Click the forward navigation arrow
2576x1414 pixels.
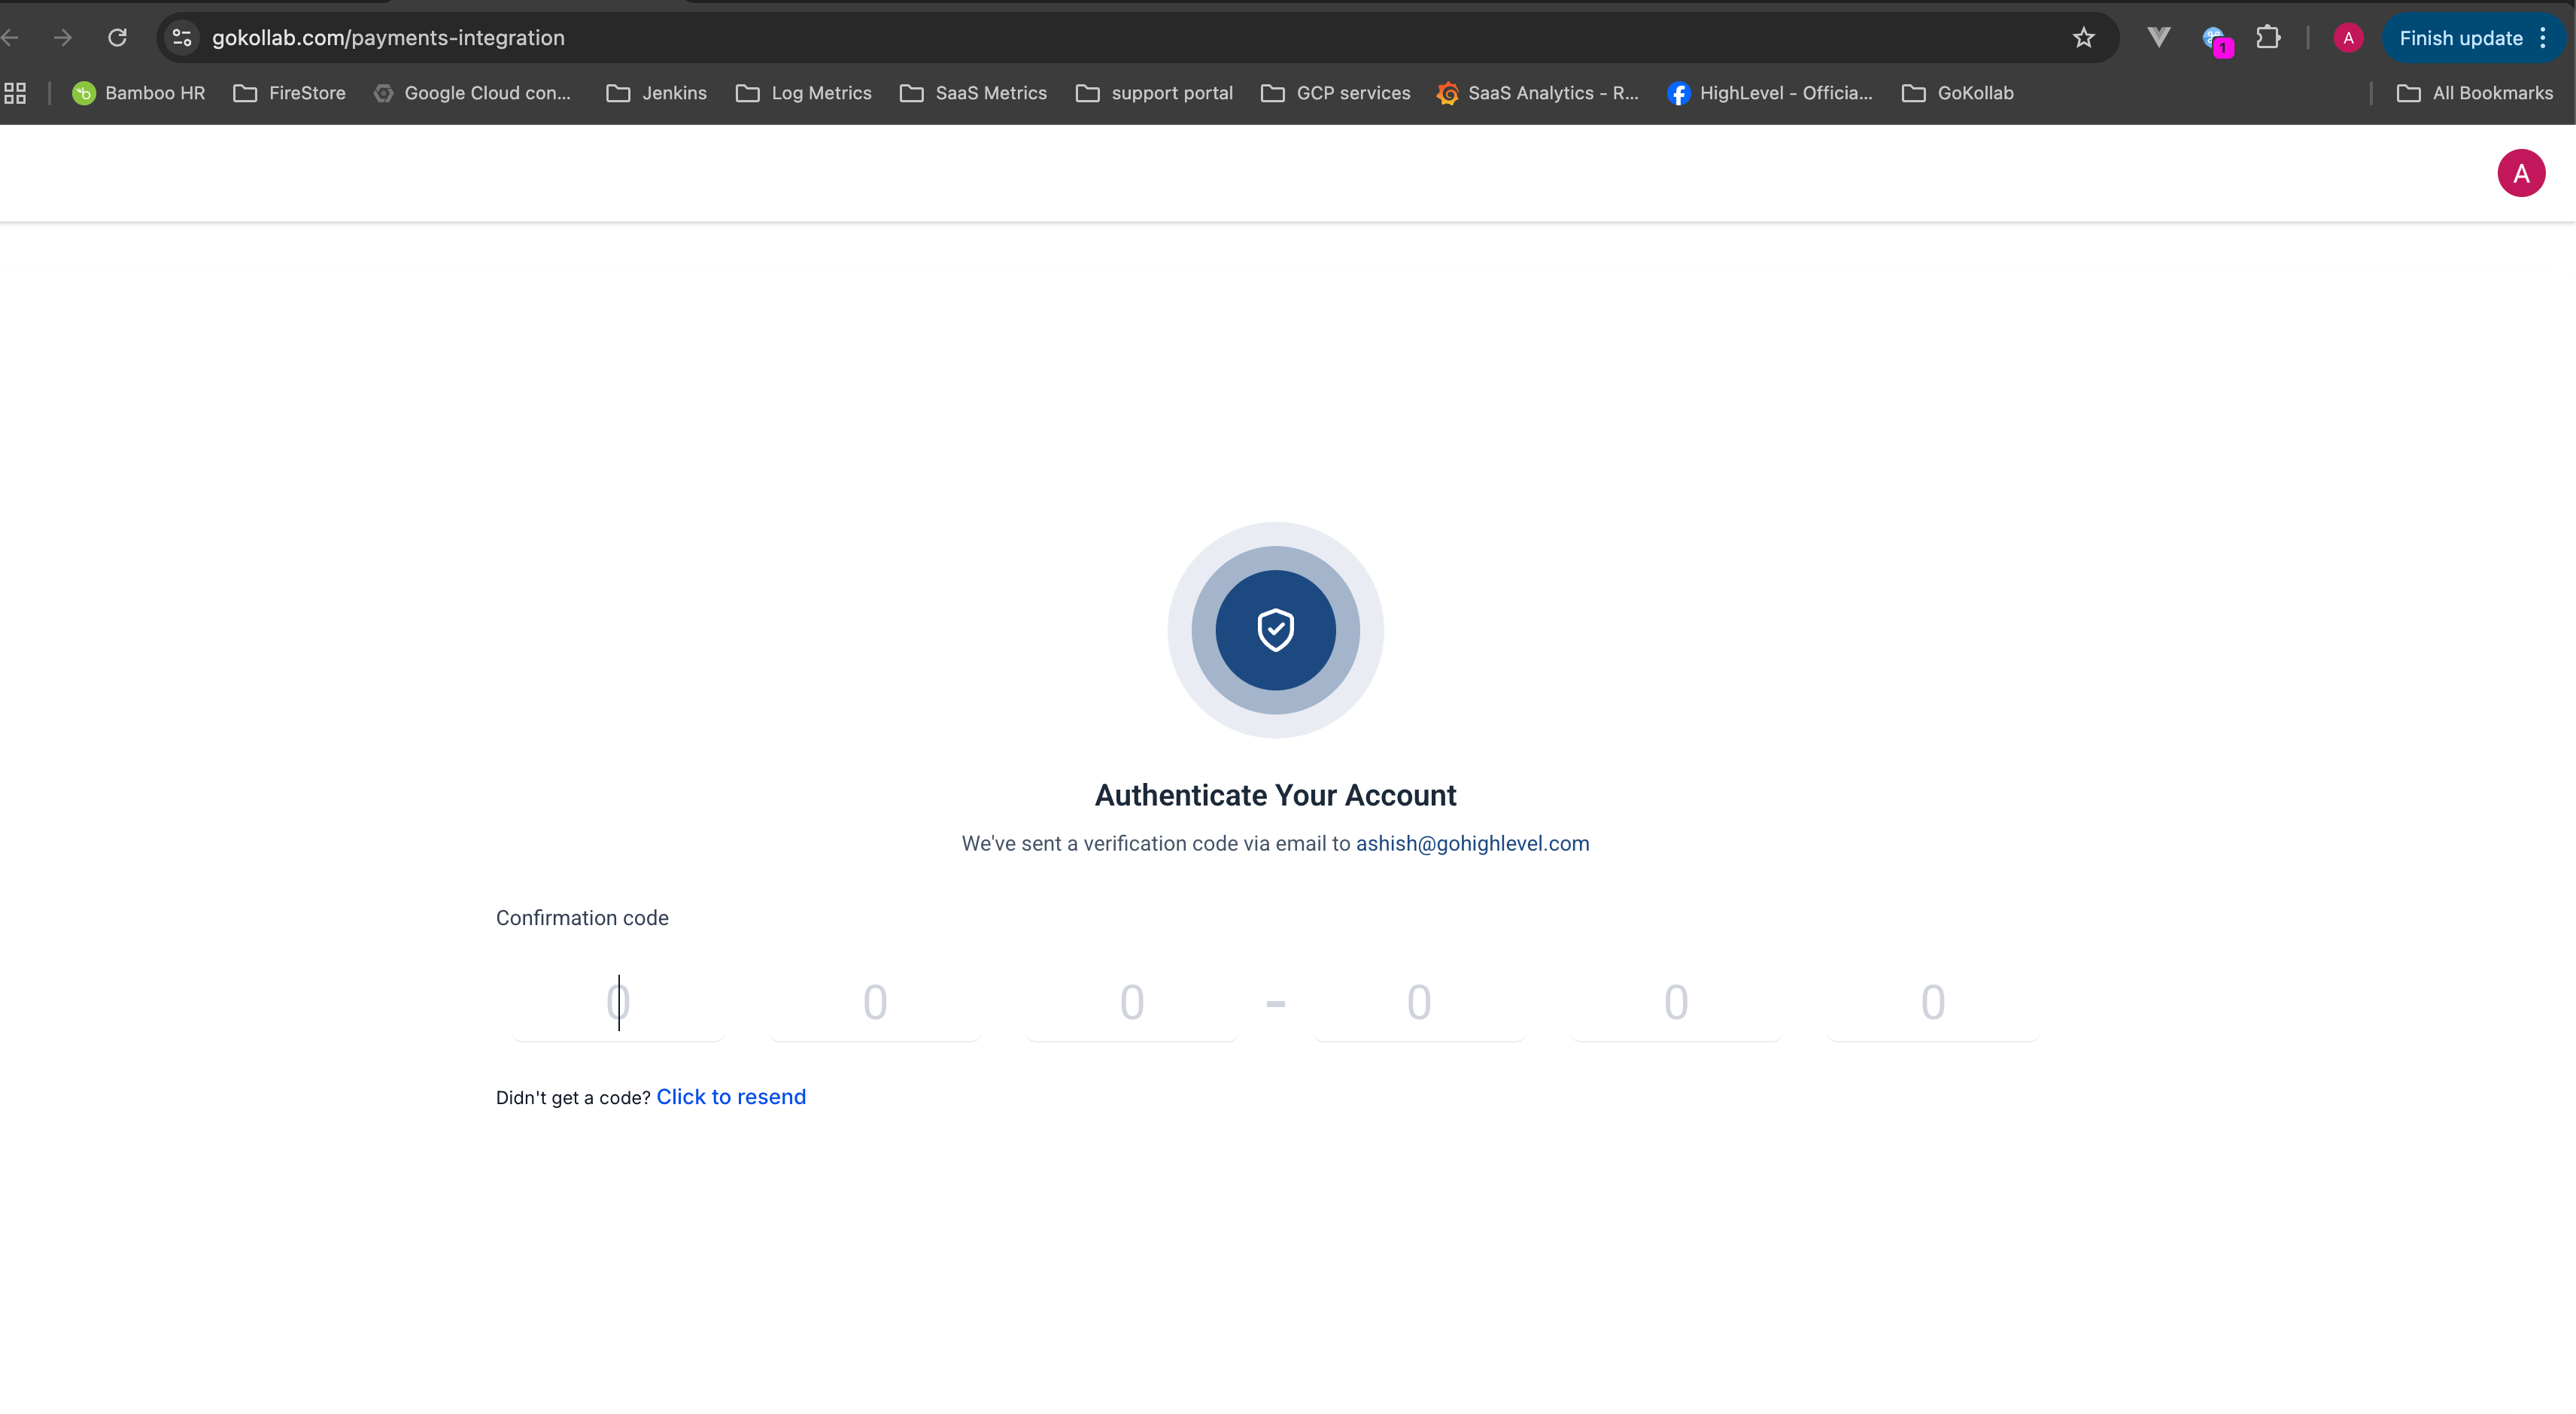(63, 38)
